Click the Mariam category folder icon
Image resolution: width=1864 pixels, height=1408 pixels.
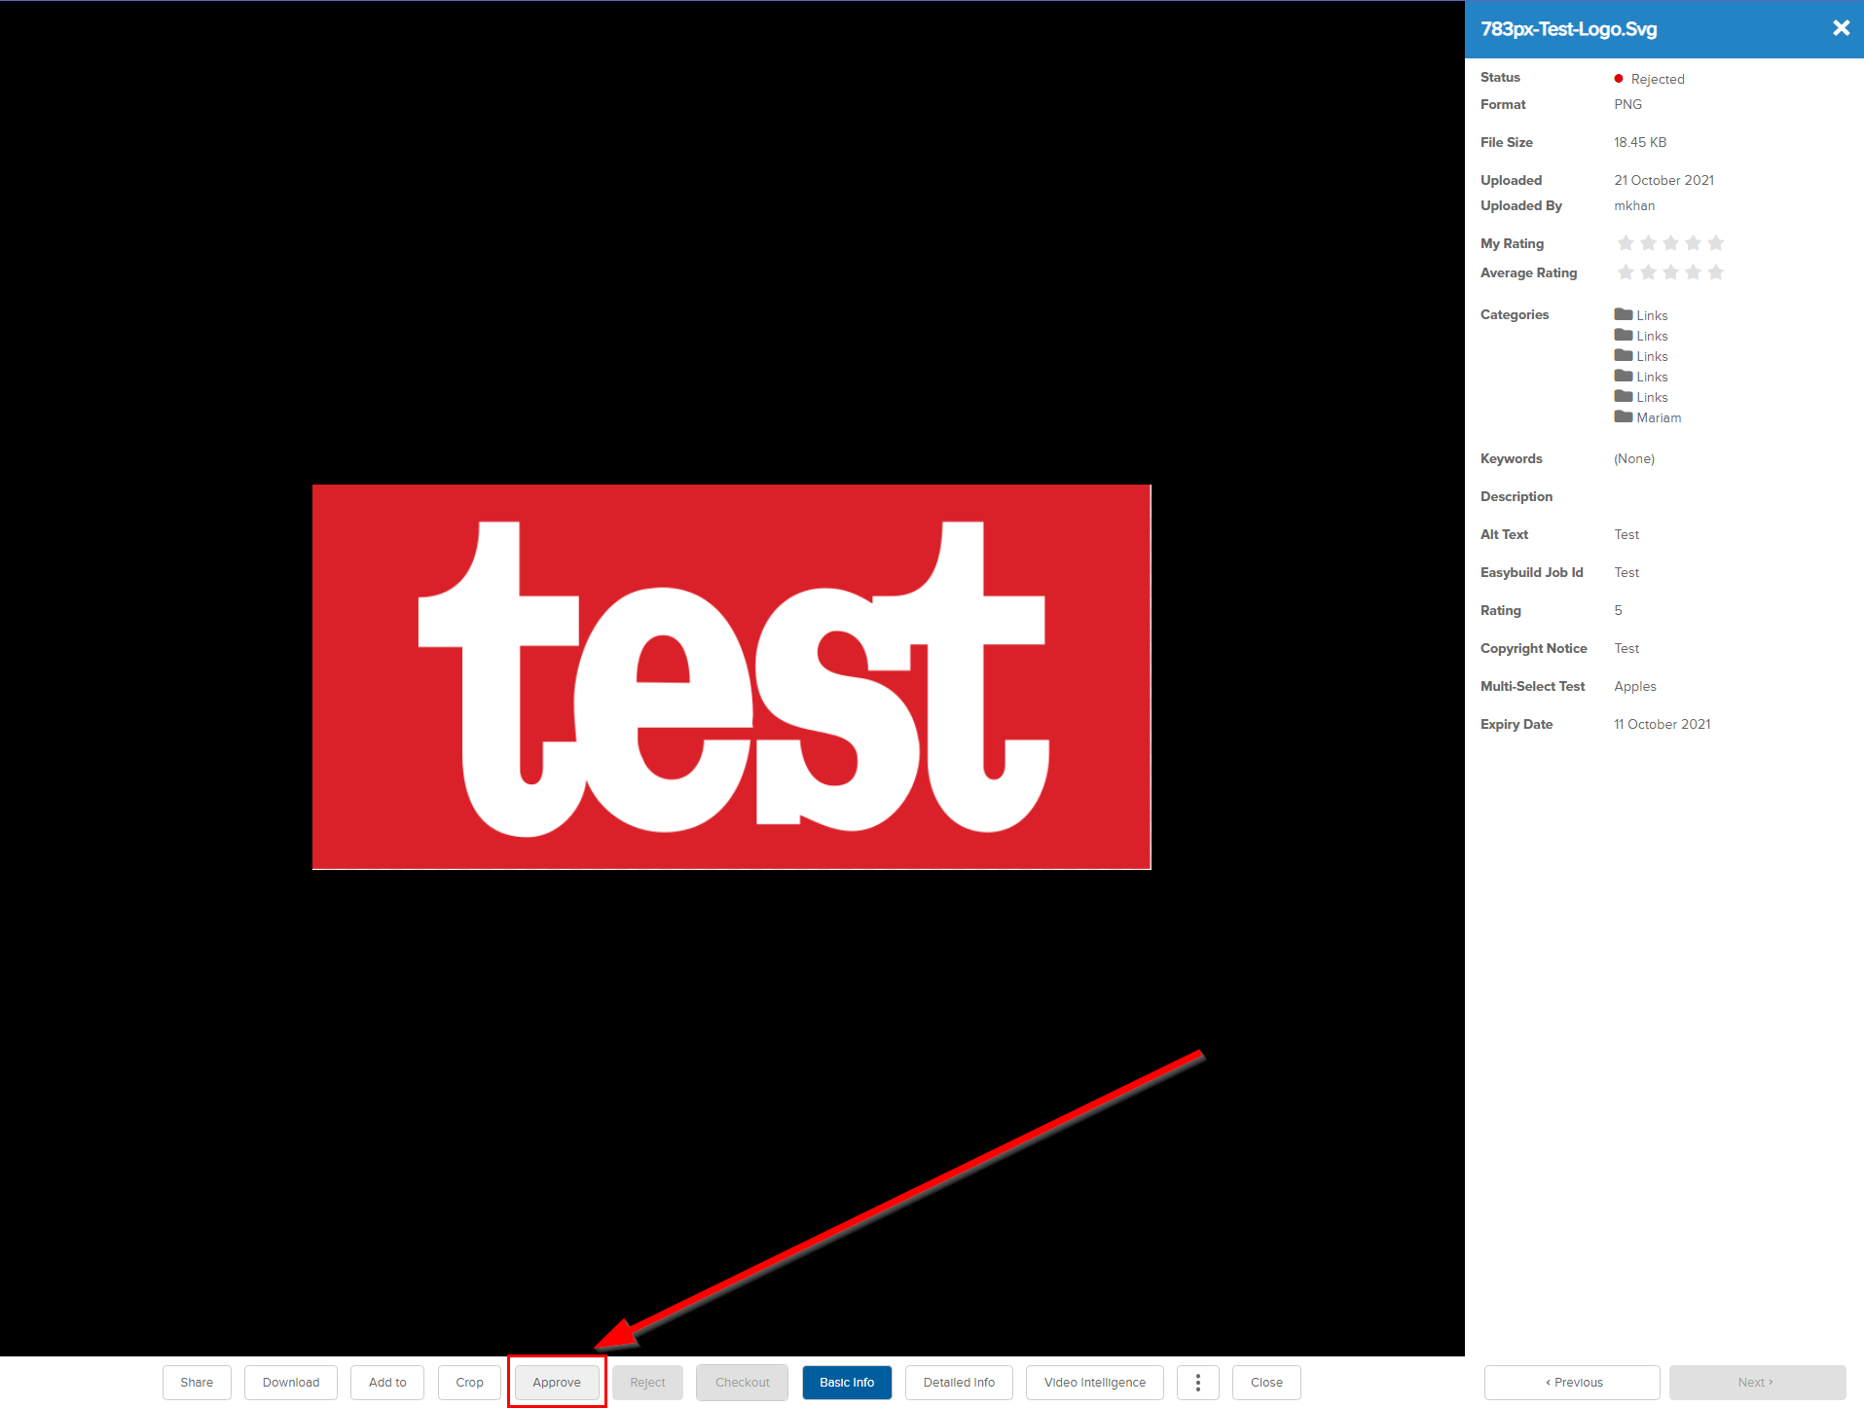pos(1623,417)
